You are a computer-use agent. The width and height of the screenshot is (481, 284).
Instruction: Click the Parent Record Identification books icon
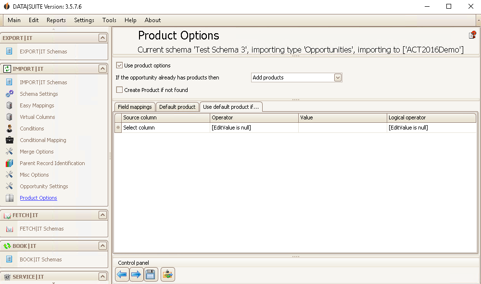[10, 163]
